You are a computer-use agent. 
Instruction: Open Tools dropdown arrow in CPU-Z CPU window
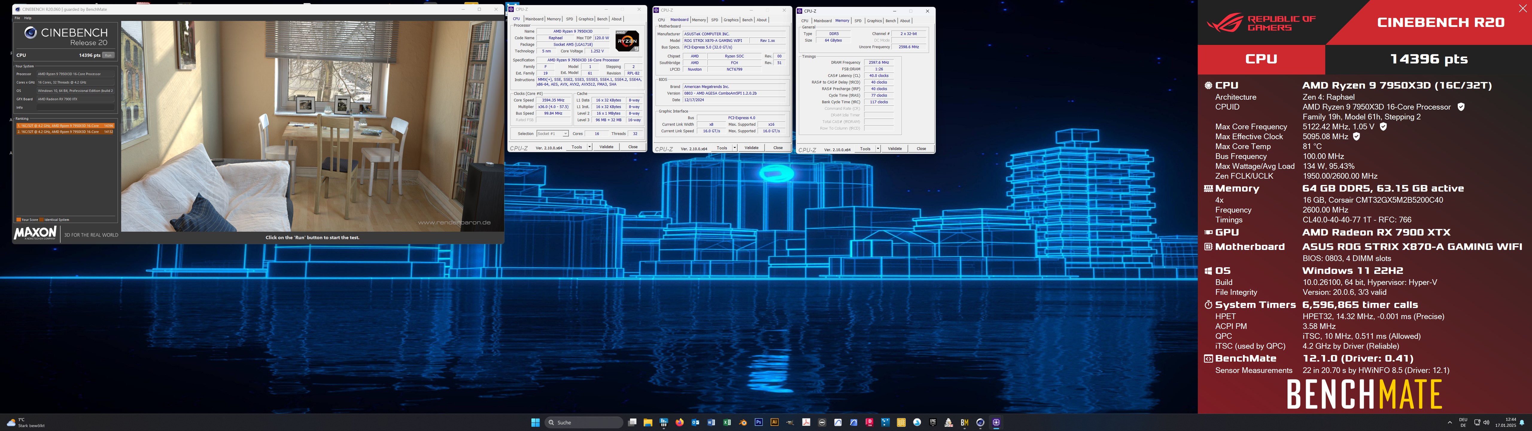pyautogui.click(x=589, y=147)
